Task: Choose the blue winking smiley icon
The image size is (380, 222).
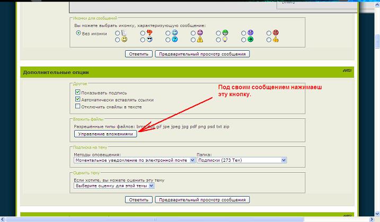Action: (174, 32)
